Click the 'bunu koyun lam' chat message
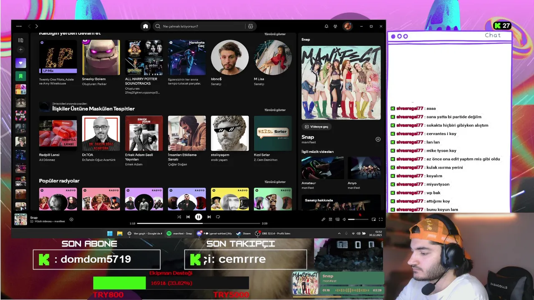The width and height of the screenshot is (534, 300). tap(442, 210)
